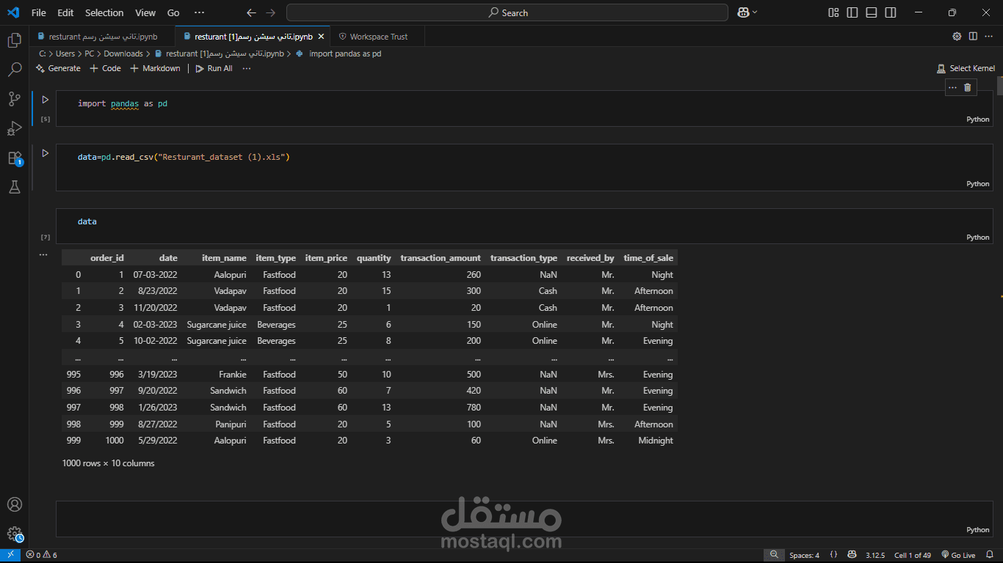Open the Selection menu
Viewport: 1003px width, 563px height.
point(104,12)
